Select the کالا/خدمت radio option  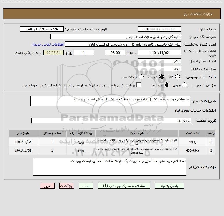point(141,77)
